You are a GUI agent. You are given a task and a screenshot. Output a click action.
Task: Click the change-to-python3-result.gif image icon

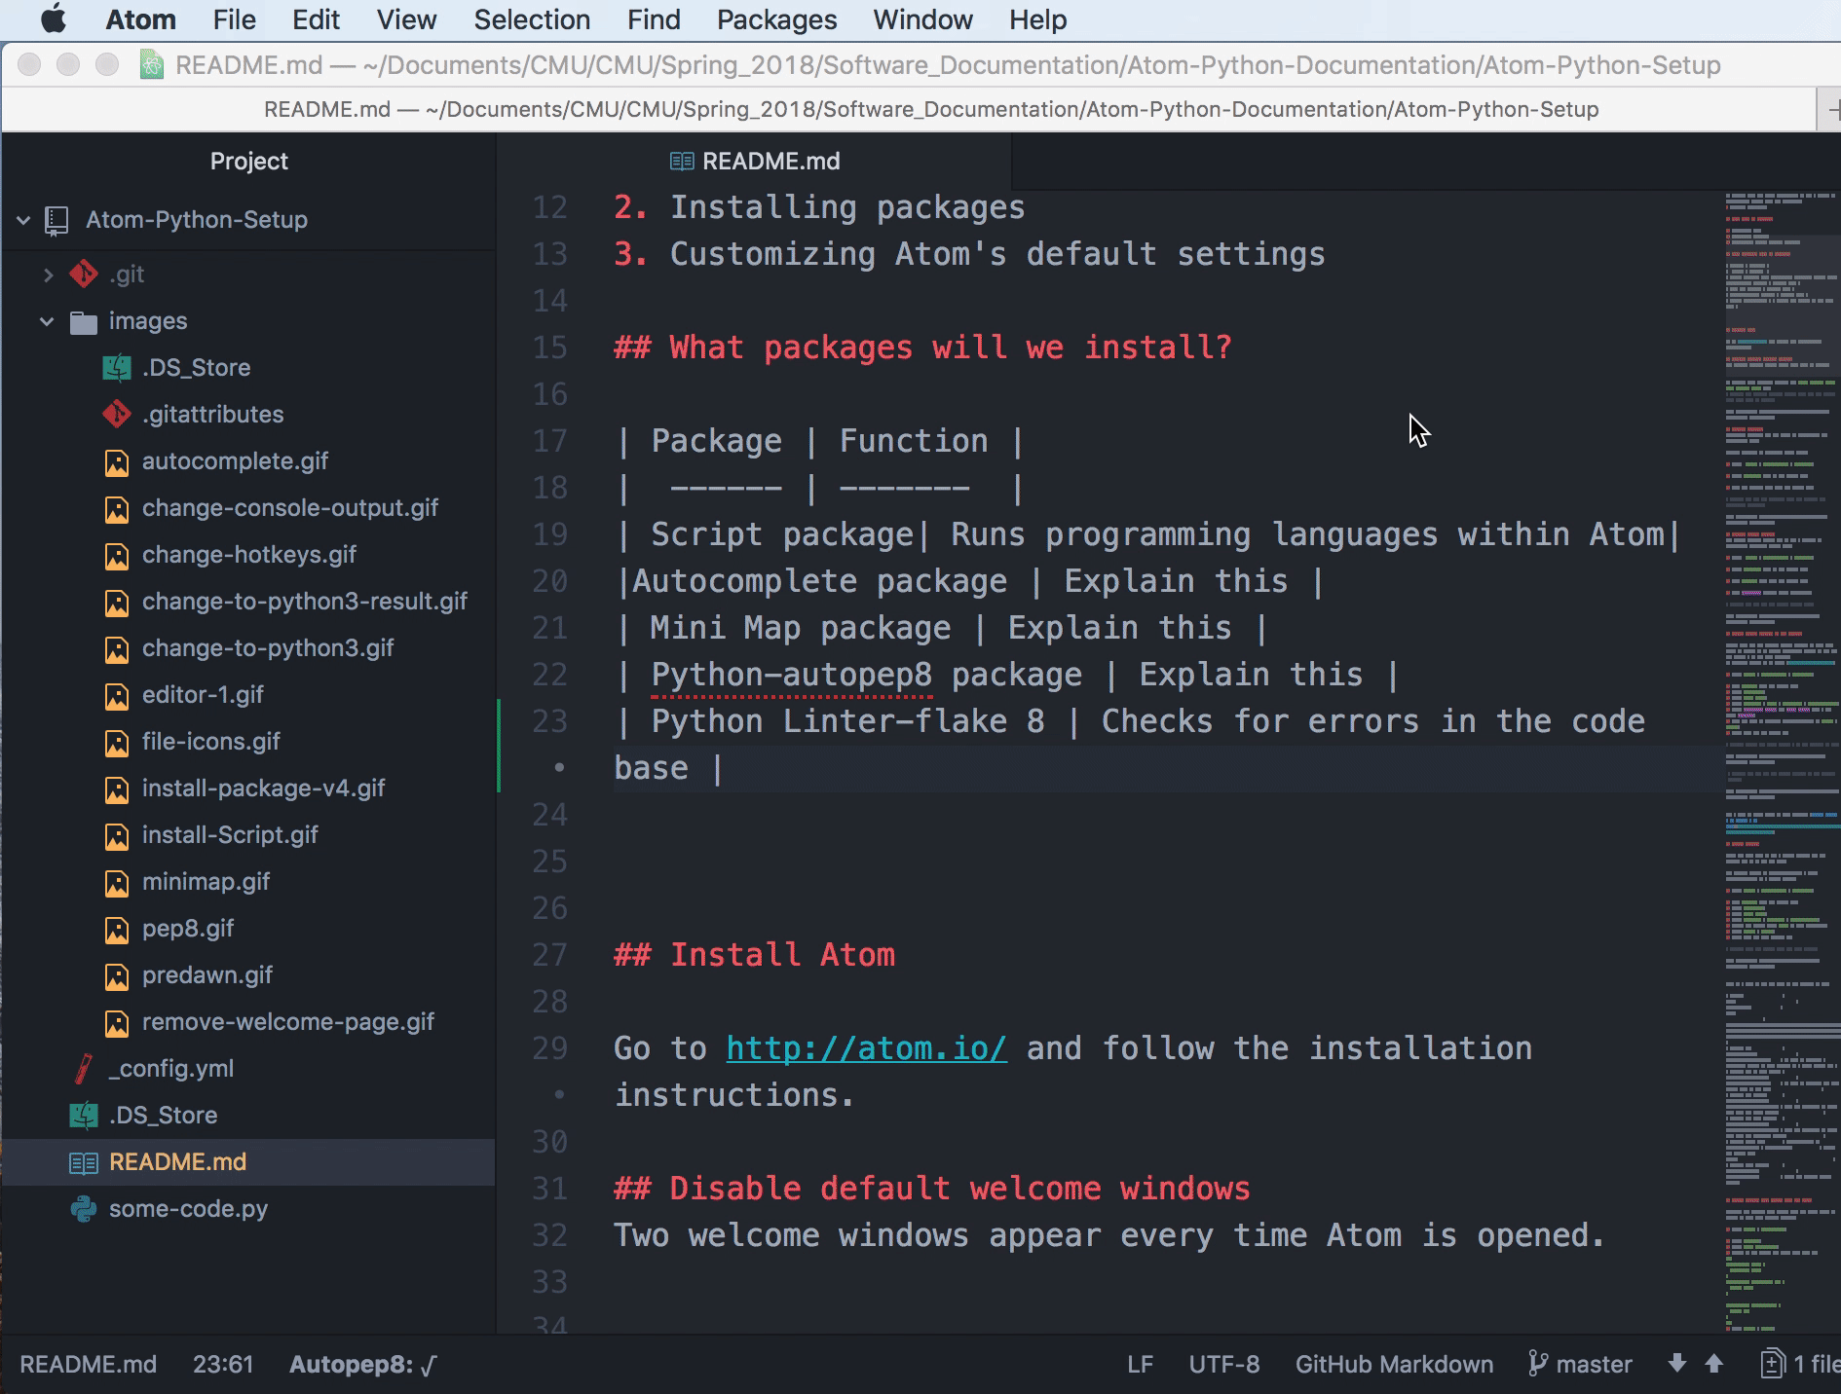point(117,603)
